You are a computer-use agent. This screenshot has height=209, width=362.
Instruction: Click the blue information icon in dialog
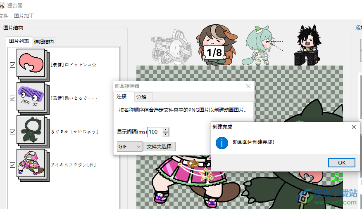(x=221, y=143)
